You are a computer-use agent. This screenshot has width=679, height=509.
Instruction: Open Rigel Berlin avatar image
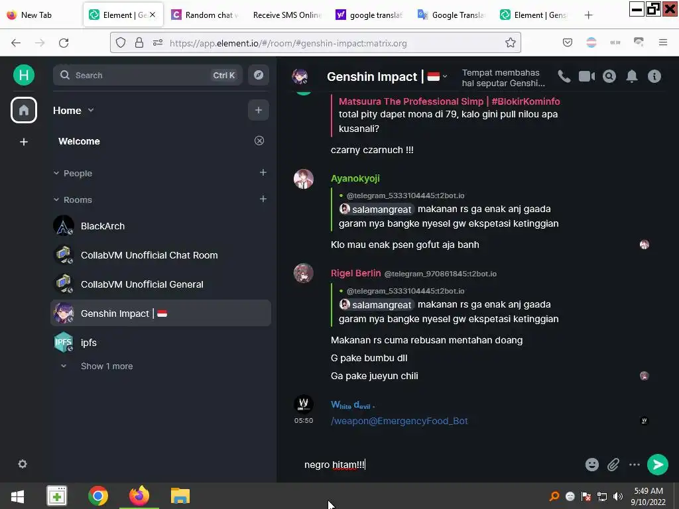click(x=304, y=274)
